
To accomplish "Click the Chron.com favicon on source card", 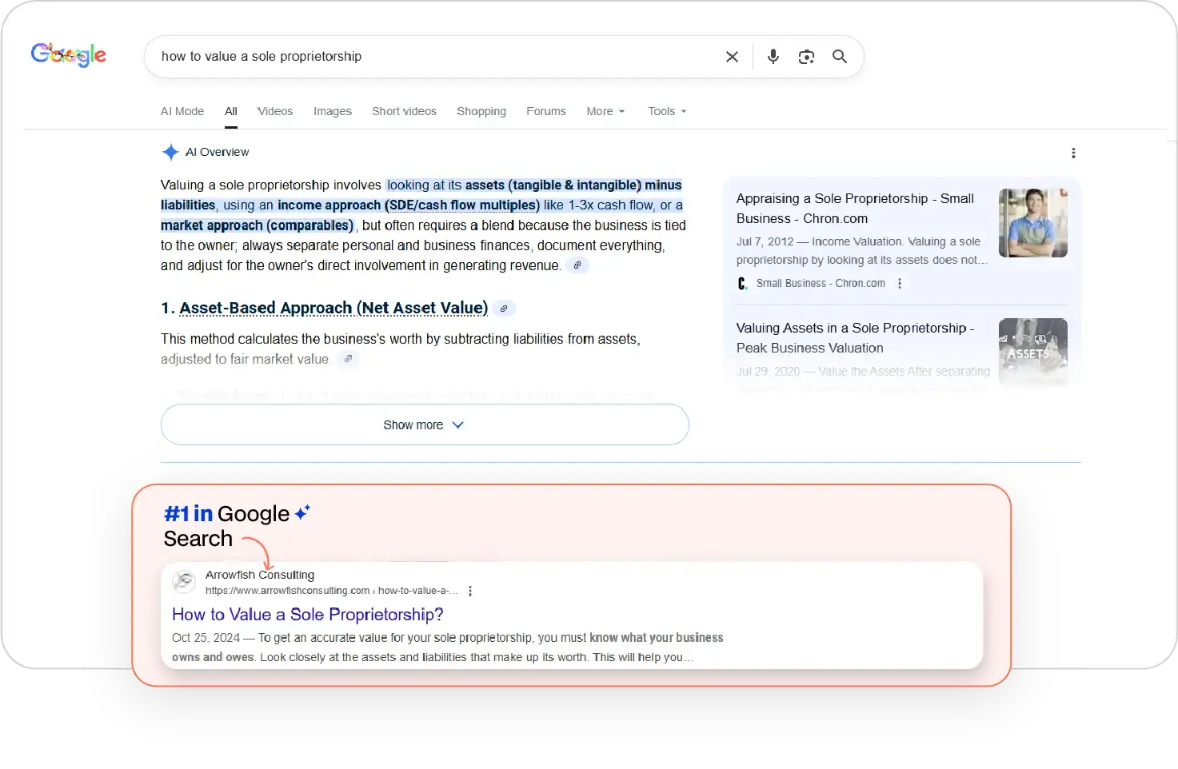I will [x=741, y=283].
